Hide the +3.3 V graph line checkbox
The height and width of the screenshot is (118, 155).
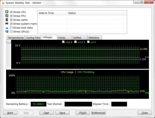coord(75,42)
